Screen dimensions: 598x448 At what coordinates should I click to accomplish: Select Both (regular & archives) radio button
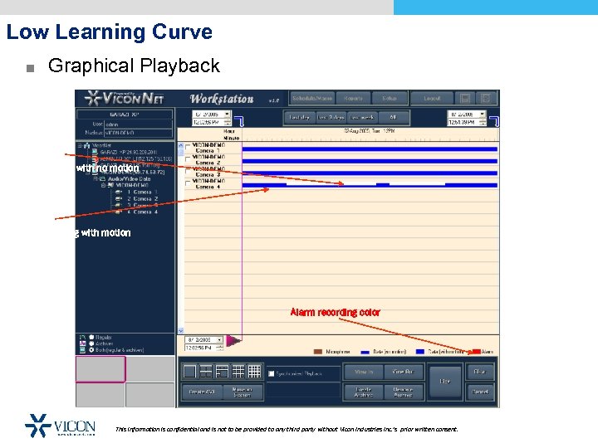click(x=91, y=350)
